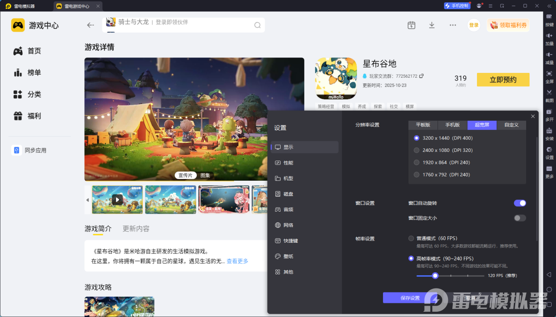Open the 多开 multi-instance icon

(549, 112)
